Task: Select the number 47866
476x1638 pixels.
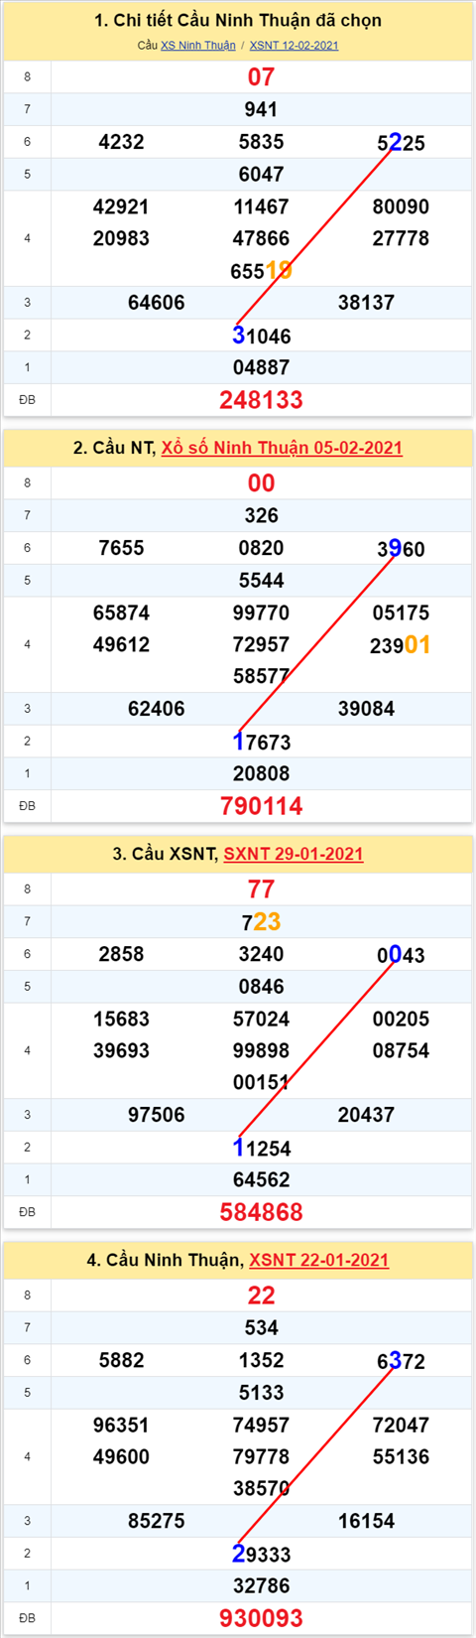Action: tap(261, 238)
